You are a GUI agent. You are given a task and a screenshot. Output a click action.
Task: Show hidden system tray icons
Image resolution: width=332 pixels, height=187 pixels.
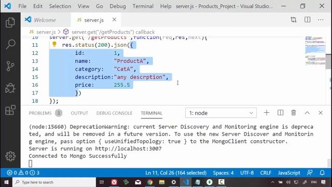pyautogui.click(x=273, y=182)
